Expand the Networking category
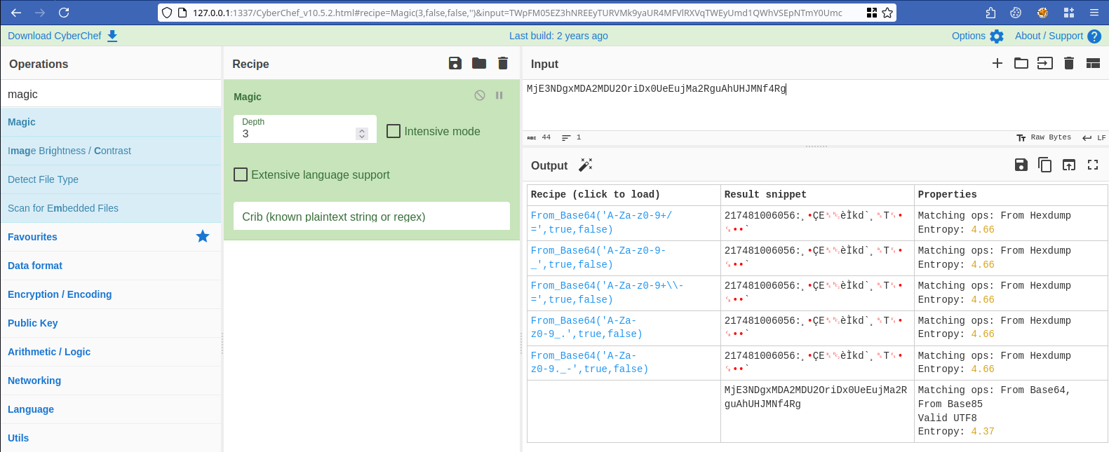 coord(112,381)
